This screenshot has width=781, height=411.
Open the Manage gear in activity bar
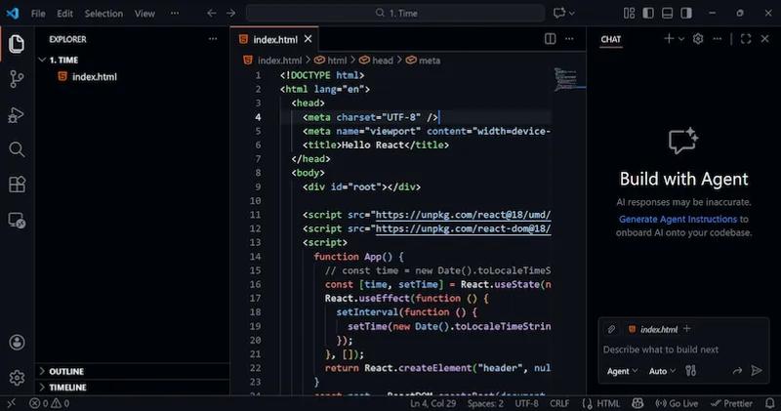click(17, 378)
